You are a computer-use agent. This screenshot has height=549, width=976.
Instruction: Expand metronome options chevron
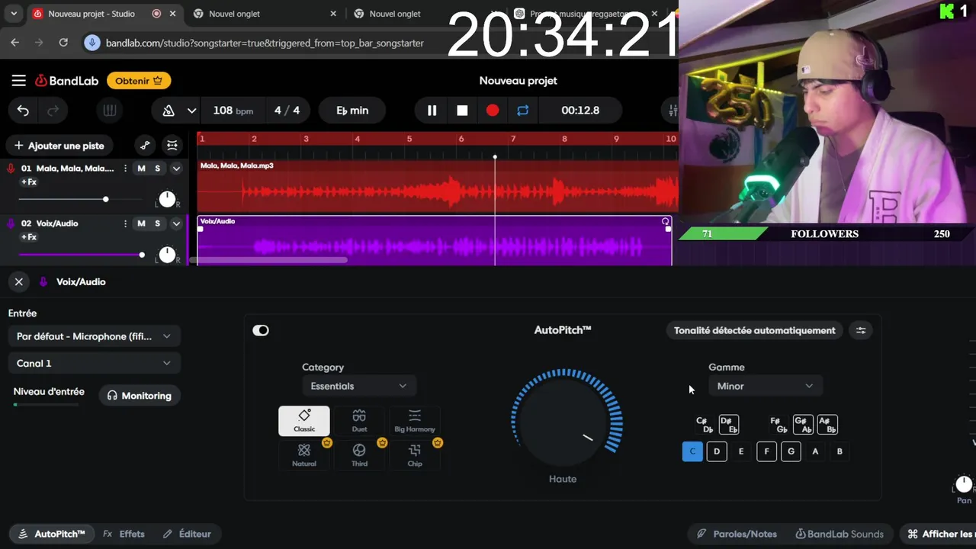[x=191, y=111]
